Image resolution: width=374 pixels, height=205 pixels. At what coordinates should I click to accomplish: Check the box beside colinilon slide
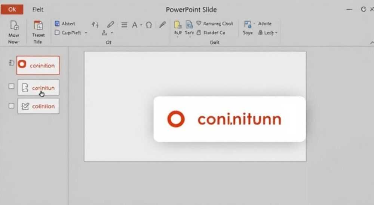[x=11, y=105]
